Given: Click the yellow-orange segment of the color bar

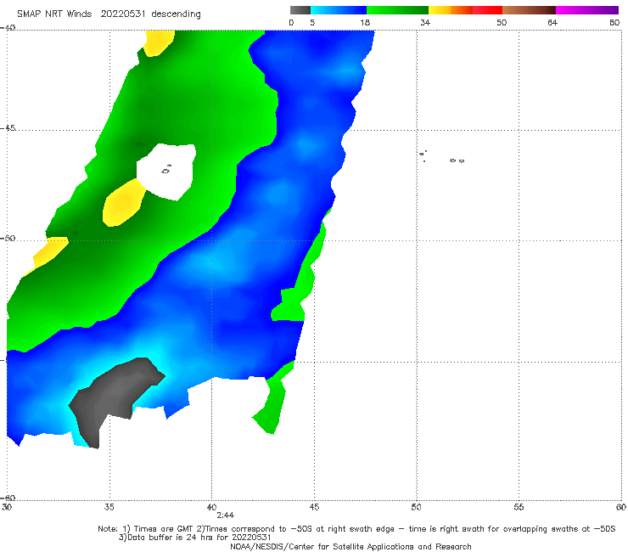Looking at the screenshot, I should [x=451, y=10].
